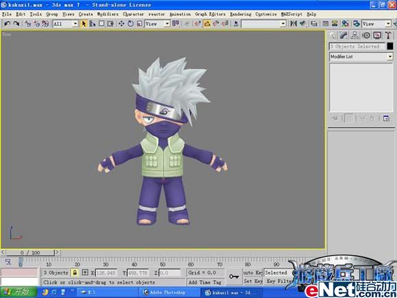Expand the Modifier List dropdown
The height and width of the screenshot is (298, 397).
[361, 57]
